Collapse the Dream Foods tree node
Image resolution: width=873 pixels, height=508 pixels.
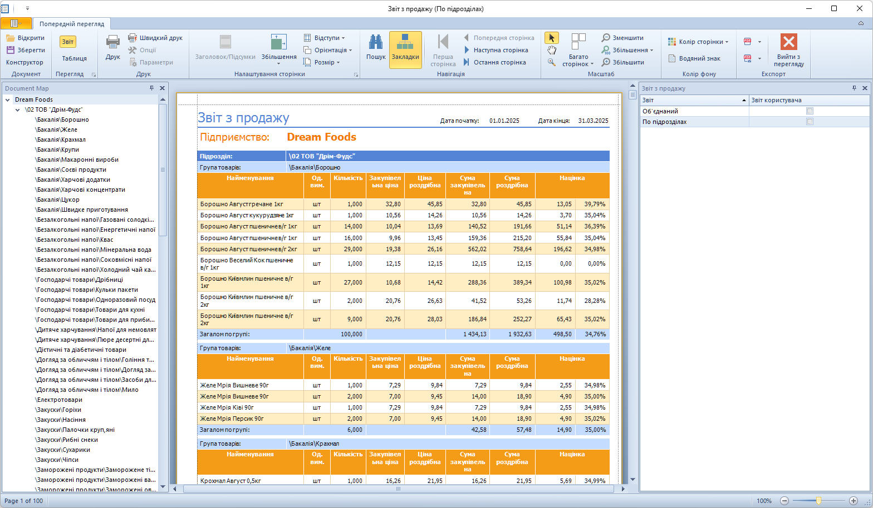[8, 100]
